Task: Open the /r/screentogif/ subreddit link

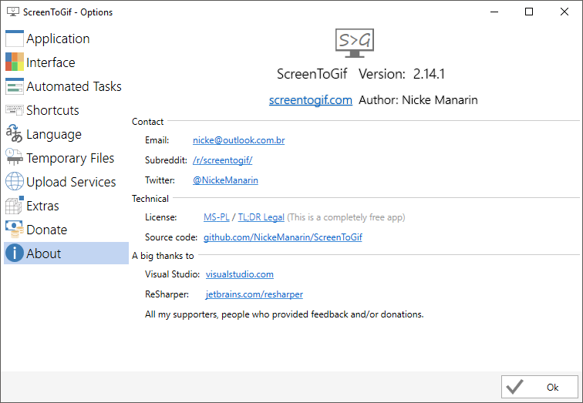Action: pyautogui.click(x=222, y=160)
